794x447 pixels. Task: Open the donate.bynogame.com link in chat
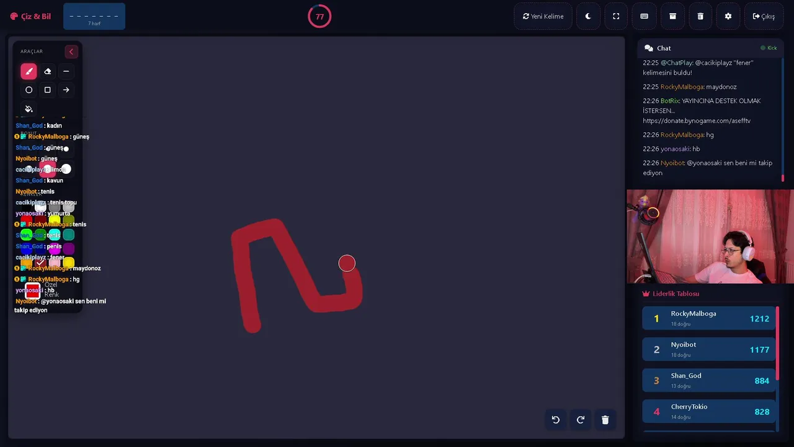tap(697, 120)
